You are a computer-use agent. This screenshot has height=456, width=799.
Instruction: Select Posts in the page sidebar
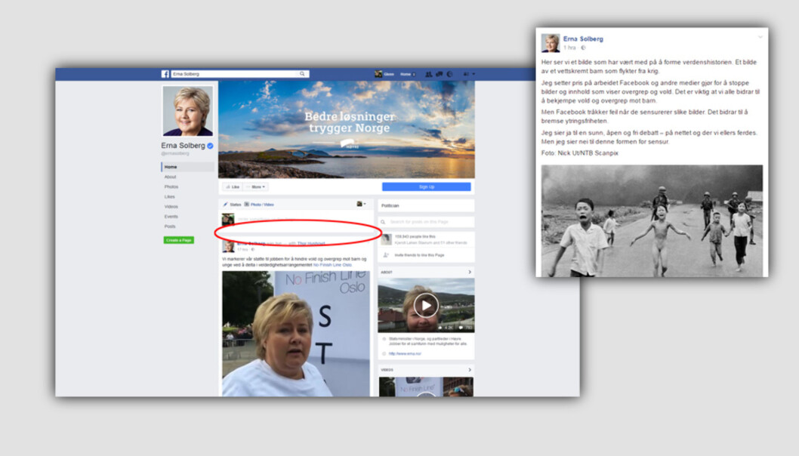[x=170, y=226]
